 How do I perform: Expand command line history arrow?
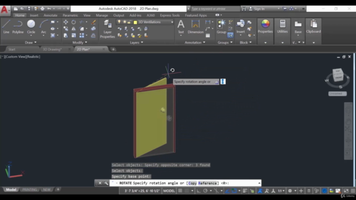(259, 183)
